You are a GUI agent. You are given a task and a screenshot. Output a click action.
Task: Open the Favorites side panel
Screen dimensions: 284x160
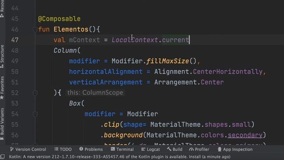pos(2,88)
